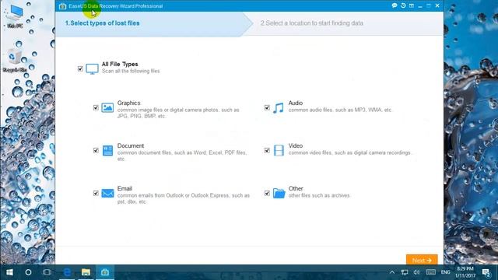Click the Audio music note icon
Viewport: 498px width, 280px height.
pyautogui.click(x=279, y=108)
